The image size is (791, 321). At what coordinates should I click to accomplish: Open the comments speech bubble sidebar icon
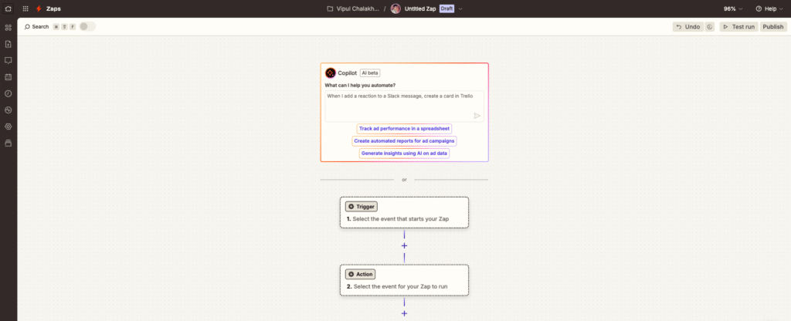click(8, 60)
